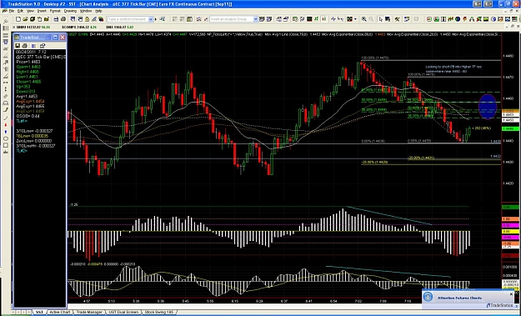Open the Drawing menu
This screenshot has width=521, height=316.
70,11
